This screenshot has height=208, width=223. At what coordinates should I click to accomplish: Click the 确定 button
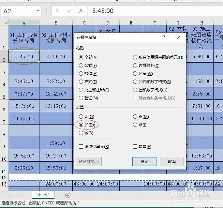(144, 161)
